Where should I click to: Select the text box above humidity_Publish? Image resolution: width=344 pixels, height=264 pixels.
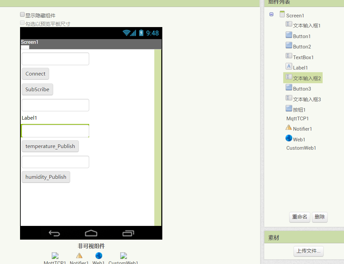point(55,162)
